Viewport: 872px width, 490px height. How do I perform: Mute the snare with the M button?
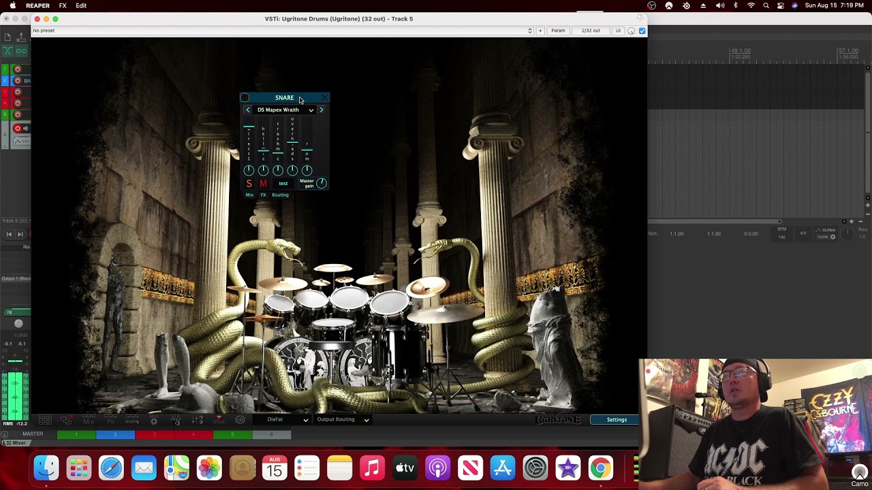pos(263,183)
